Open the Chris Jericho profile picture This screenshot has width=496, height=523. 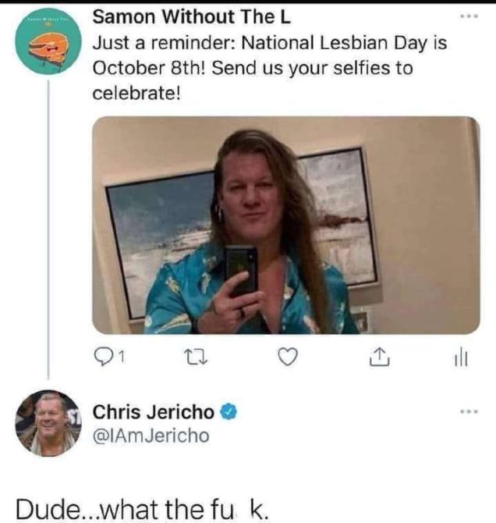pos(48,422)
